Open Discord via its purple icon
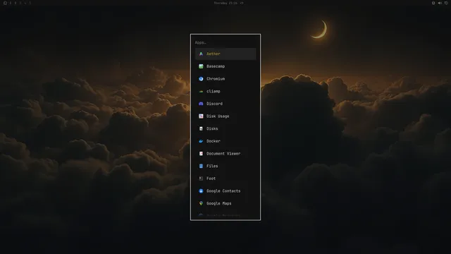 [201, 104]
